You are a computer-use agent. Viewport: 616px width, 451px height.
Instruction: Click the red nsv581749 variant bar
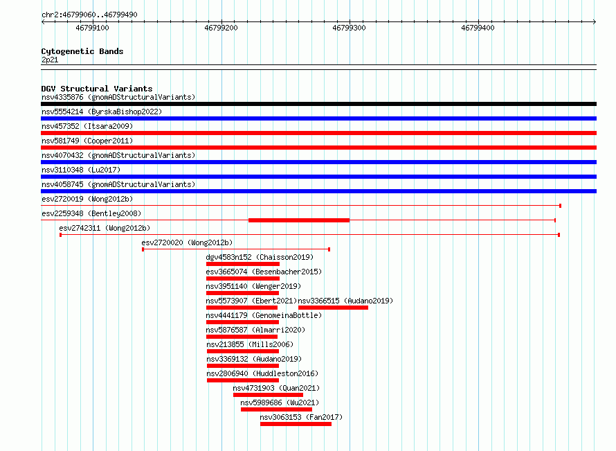318,148
